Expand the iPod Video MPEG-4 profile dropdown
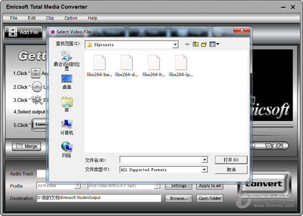Screen dimensions: 303x216 [x=157, y=186]
